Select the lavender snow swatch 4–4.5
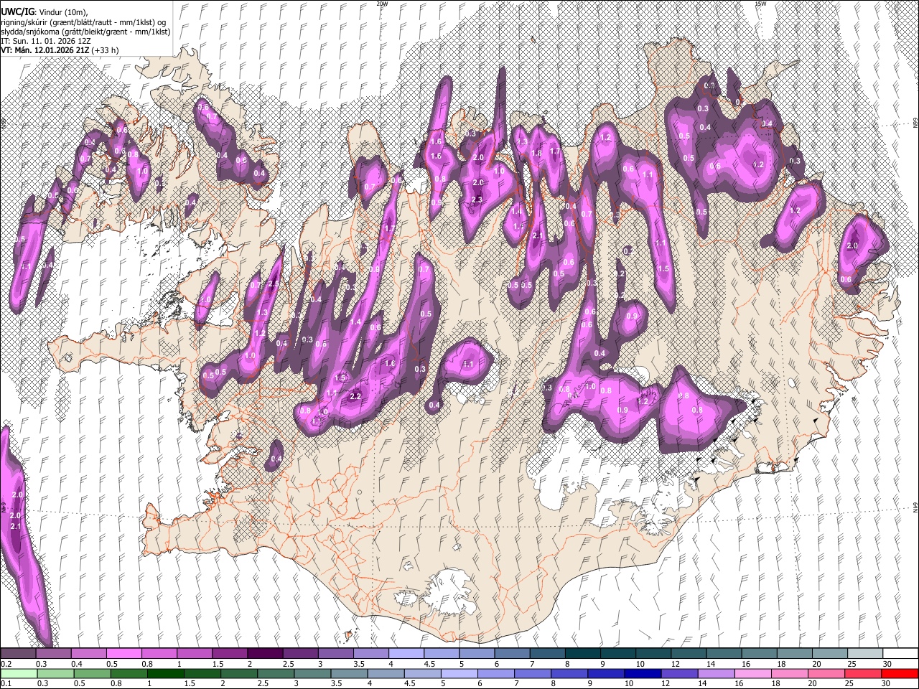The width and height of the screenshot is (919, 689). coord(406,653)
